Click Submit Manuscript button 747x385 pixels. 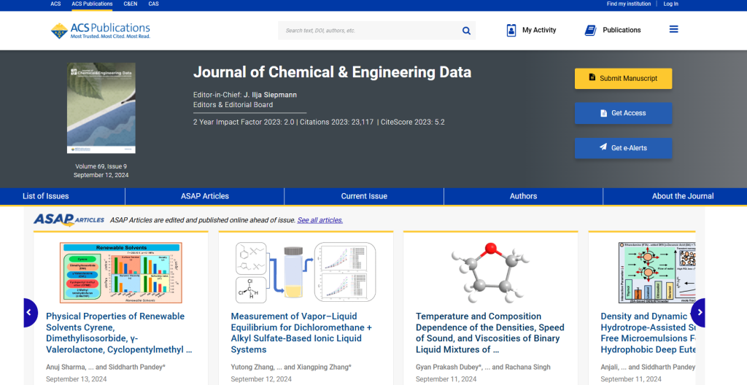click(623, 79)
